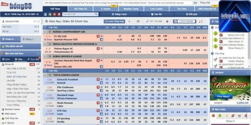This screenshot has width=251, height=125.
Task: Click the Progressive Jackpot Baccarat banner
Action: click(x=230, y=88)
